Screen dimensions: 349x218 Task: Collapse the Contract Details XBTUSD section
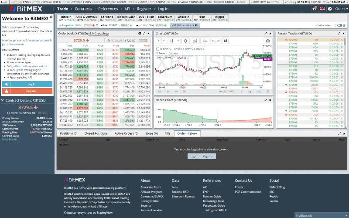[x=3, y=100]
